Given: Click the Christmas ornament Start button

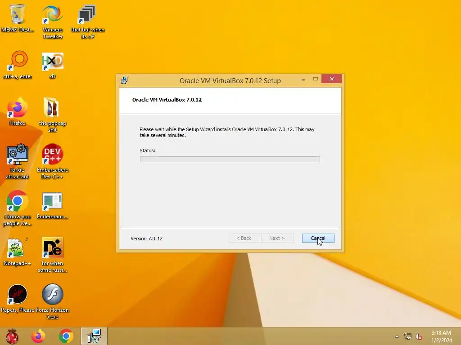Looking at the screenshot, I should click(12, 336).
